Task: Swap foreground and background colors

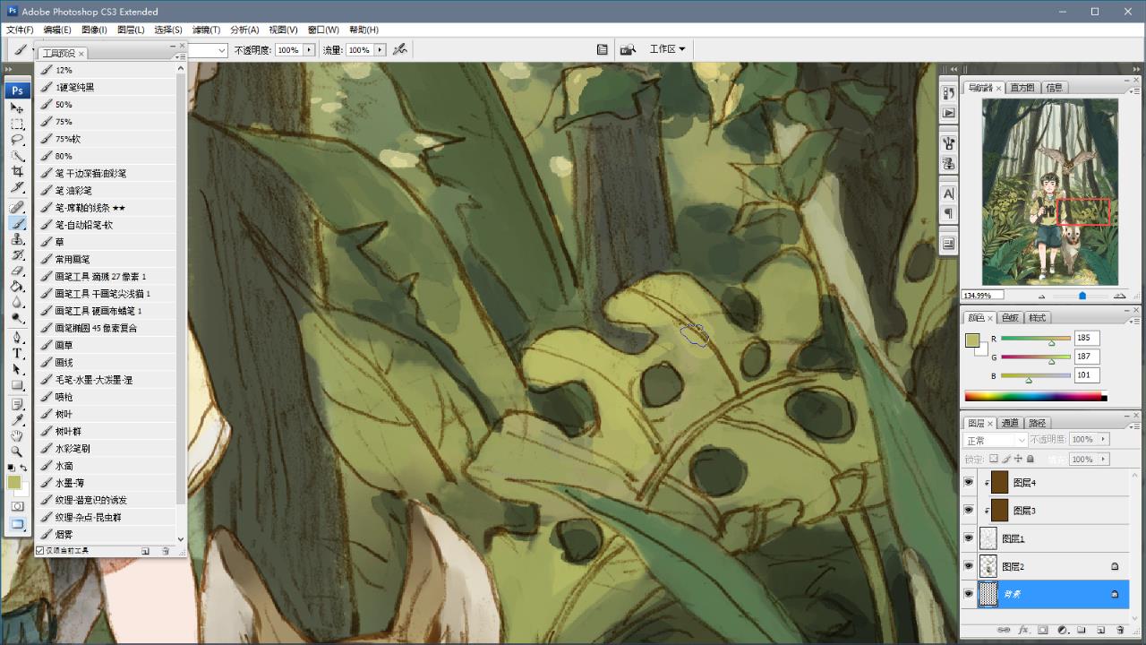Action: [x=24, y=468]
